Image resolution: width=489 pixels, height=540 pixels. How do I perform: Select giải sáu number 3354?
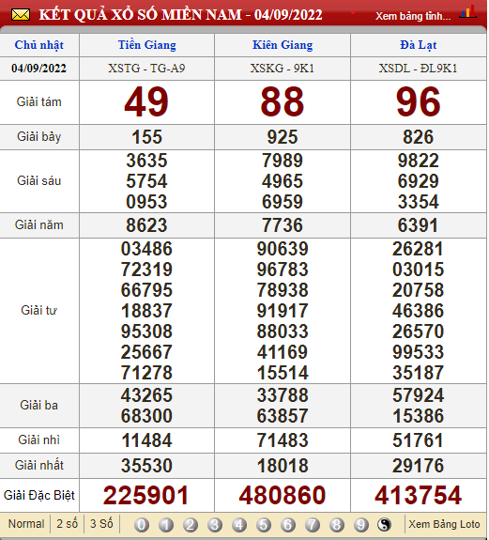419,202
